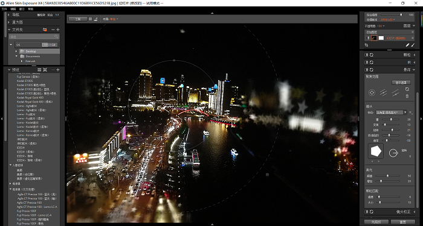Viewport: 423px width, 226px height.
Task: Open the 文件 menu
Action: click(4, 9)
